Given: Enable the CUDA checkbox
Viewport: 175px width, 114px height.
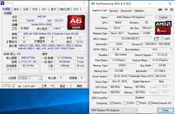Looking at the screenshot, I should (x=125, y=103).
